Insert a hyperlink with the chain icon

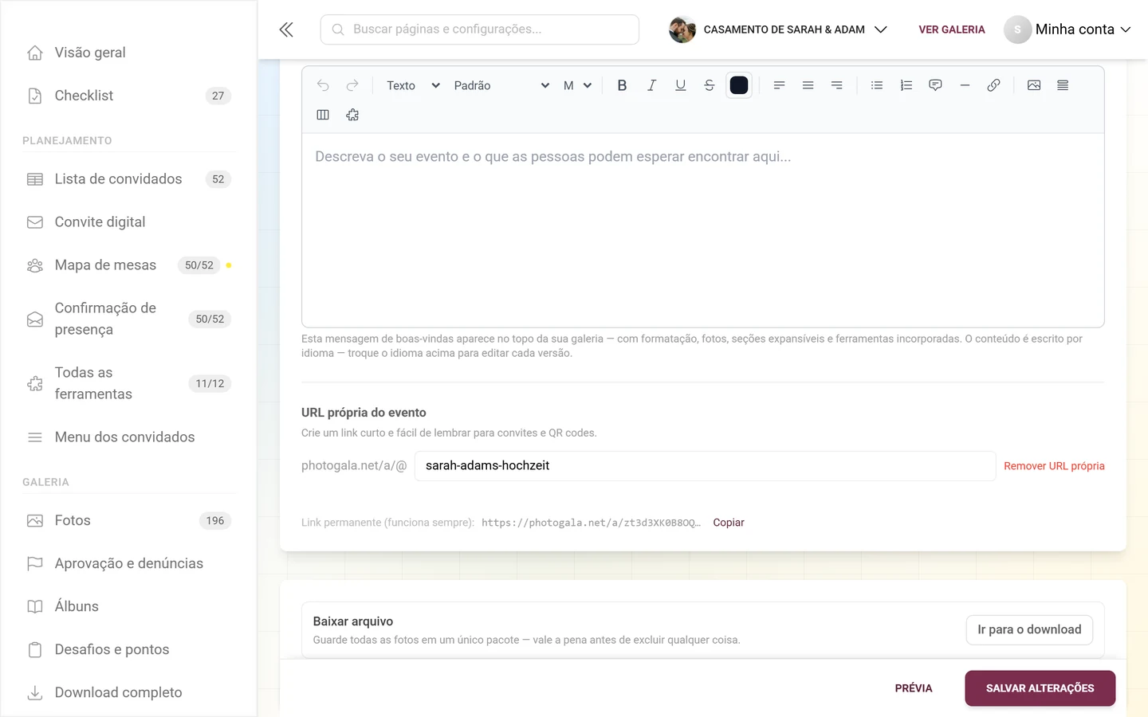click(993, 85)
